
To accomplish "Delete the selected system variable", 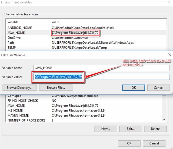I will point(155,129).
